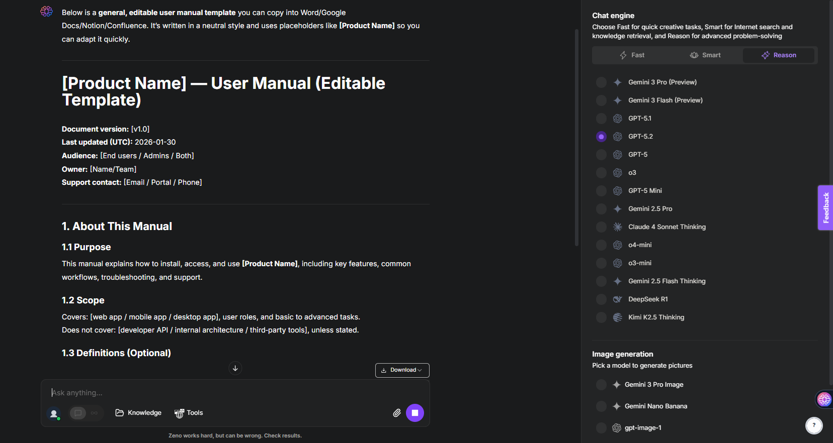The height and width of the screenshot is (443, 833).
Task: Click the paperclip attach file icon
Action: (x=397, y=413)
